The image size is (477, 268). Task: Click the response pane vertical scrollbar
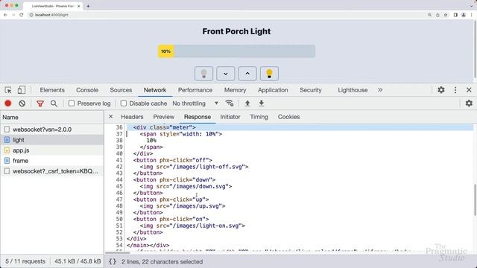(x=475, y=200)
